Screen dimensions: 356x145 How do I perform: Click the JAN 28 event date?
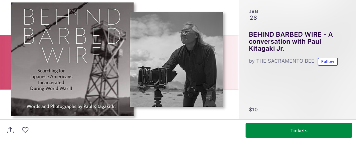pyautogui.click(x=253, y=15)
